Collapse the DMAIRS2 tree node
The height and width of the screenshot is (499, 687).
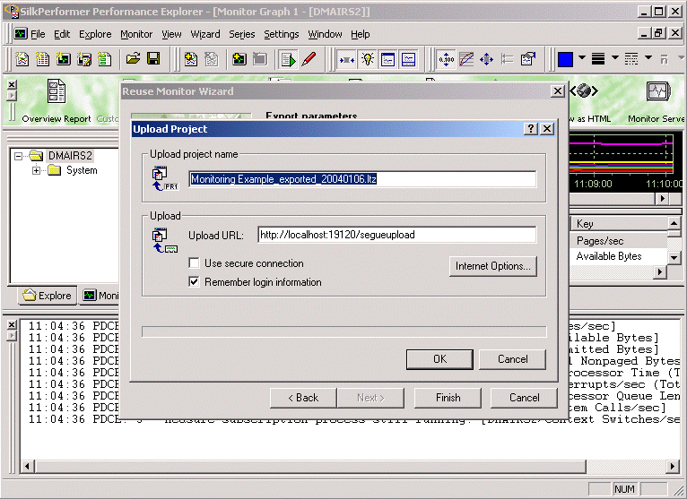(x=19, y=156)
